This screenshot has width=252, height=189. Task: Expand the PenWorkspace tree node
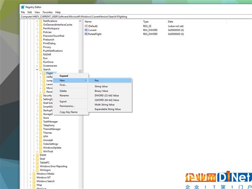(37, 29)
